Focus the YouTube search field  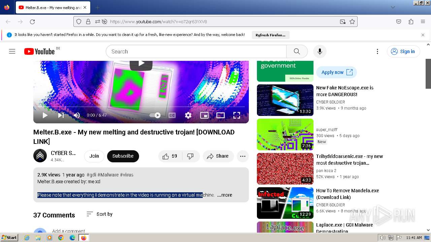tap(196, 51)
